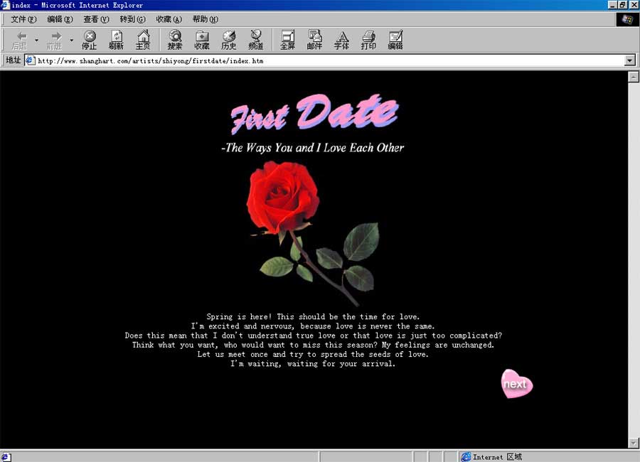Click the Font size (字体) icon
Viewport: 640px width, 462px height.
click(341, 40)
